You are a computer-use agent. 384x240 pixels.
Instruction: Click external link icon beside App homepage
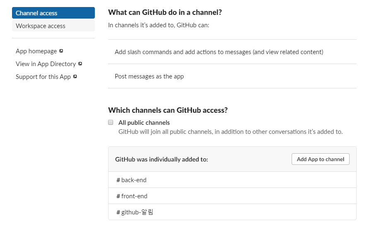(61, 51)
